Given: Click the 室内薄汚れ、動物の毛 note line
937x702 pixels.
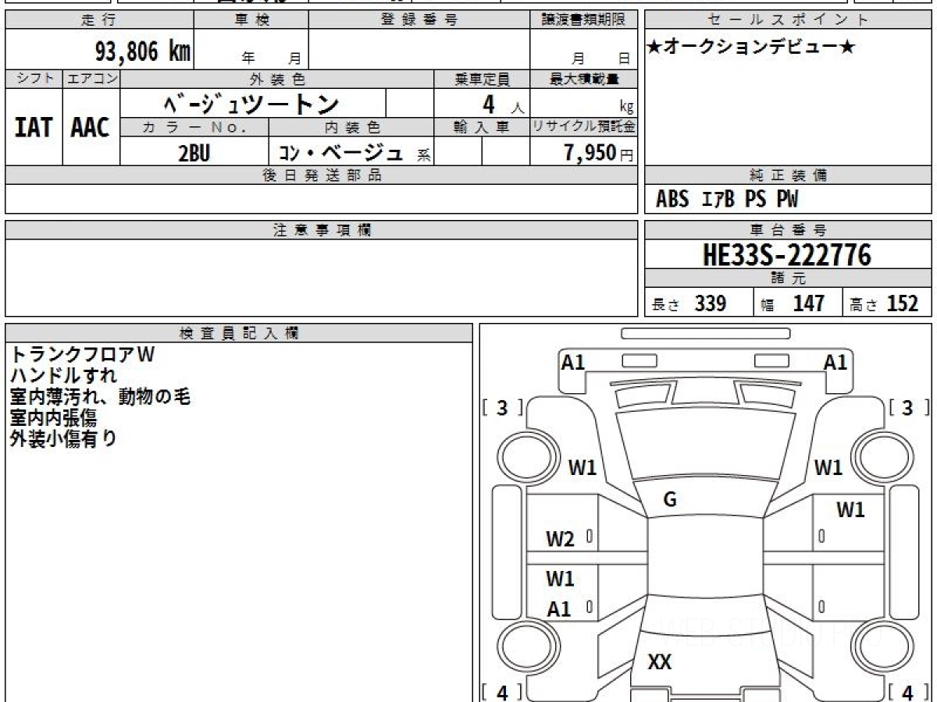Looking at the screenshot, I should [100, 396].
